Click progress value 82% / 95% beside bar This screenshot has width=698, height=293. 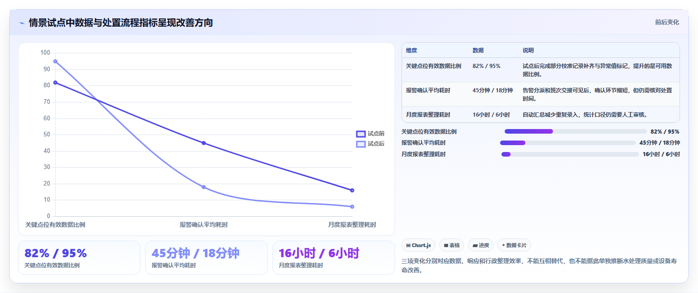click(x=665, y=132)
